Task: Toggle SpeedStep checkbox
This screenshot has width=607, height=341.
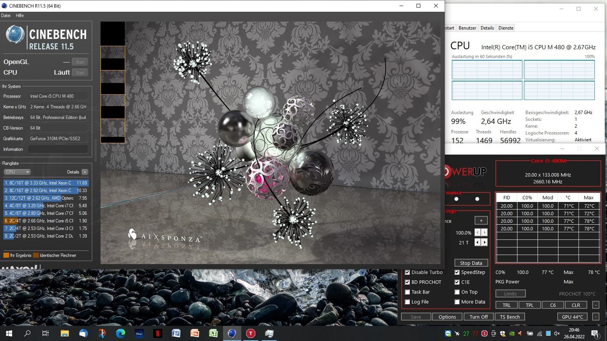Action: pos(457,272)
